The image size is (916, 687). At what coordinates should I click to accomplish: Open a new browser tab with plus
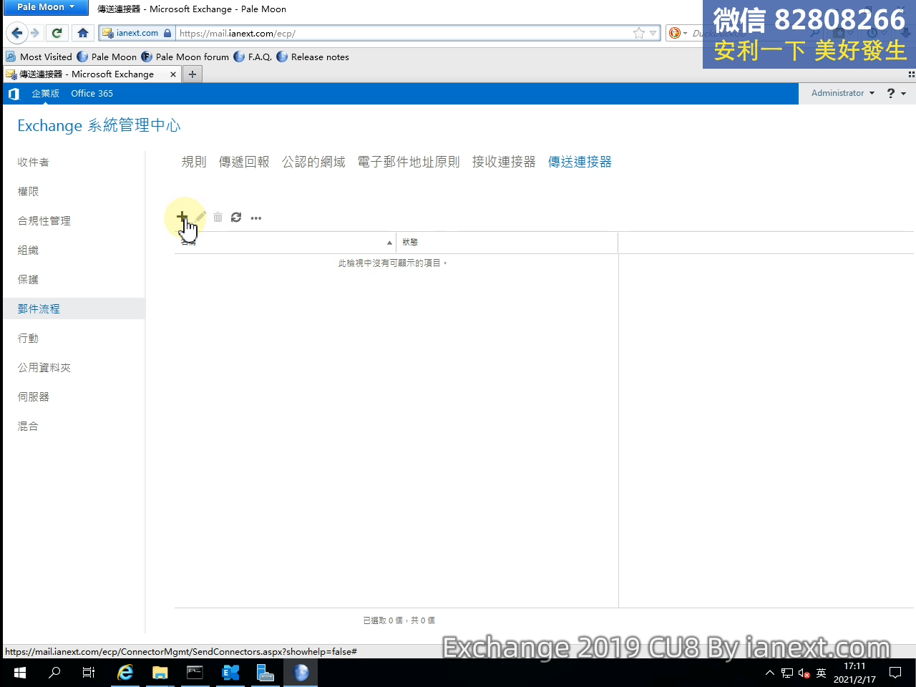193,74
